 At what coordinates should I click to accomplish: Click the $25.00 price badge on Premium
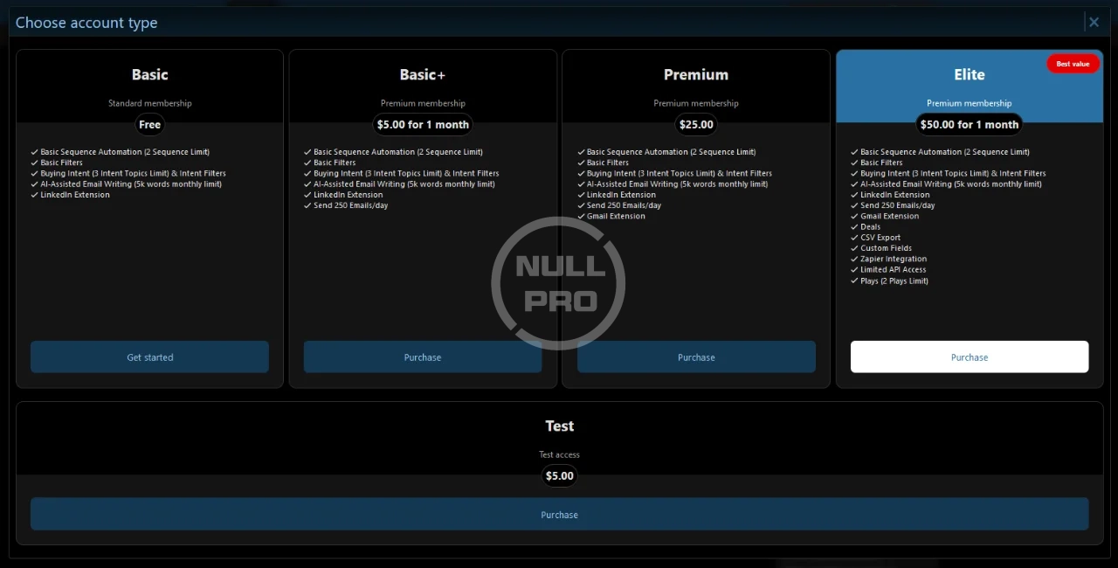tap(696, 125)
